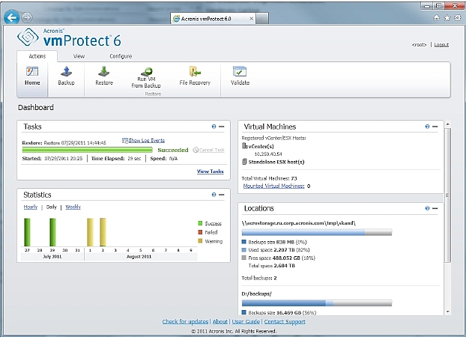The height and width of the screenshot is (337, 466).
Task: Open help for Tasks panel
Action: point(214,127)
